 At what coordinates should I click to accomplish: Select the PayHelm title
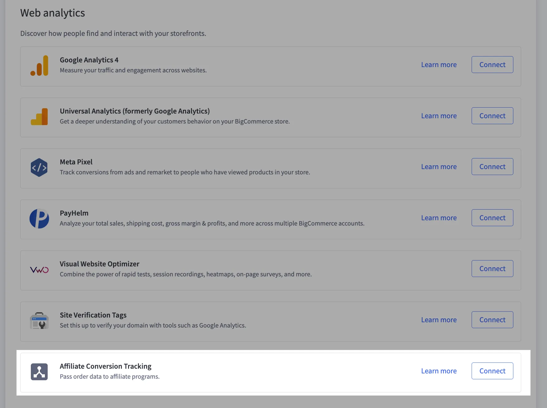click(x=74, y=213)
